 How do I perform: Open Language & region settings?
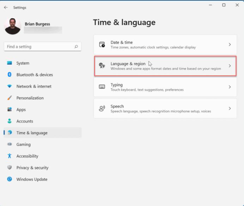click(x=165, y=66)
